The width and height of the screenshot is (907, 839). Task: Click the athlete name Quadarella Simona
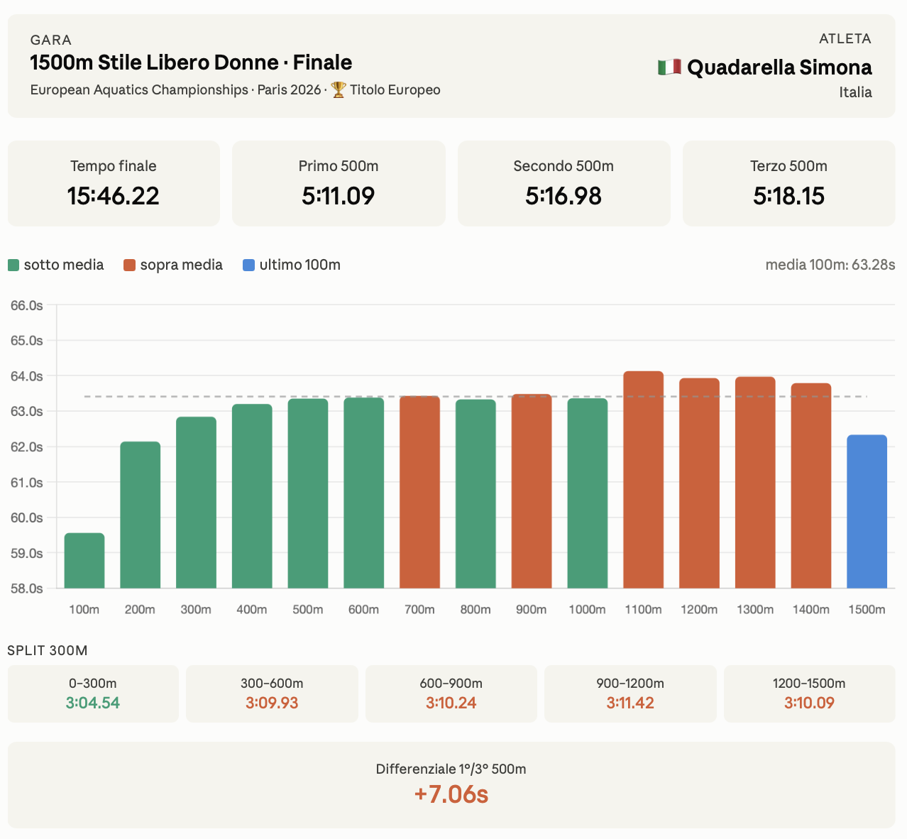coord(779,67)
